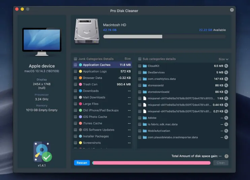Viewport: 250px width, 180px height.
Task: Click the v1.4.1 version label
Action: [x=42, y=166]
